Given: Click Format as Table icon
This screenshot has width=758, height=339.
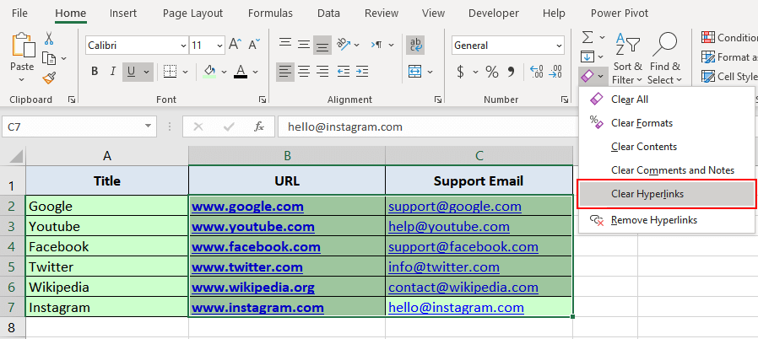Looking at the screenshot, I should (708, 56).
